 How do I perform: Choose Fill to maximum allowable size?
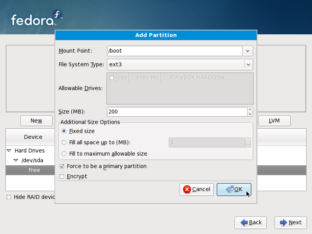(64, 154)
